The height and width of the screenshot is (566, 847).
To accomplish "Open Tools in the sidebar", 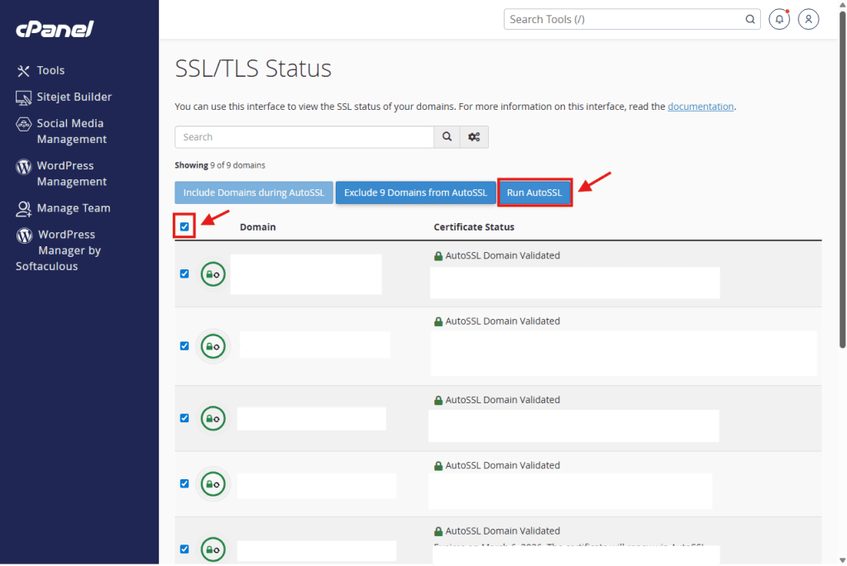I will (x=50, y=71).
